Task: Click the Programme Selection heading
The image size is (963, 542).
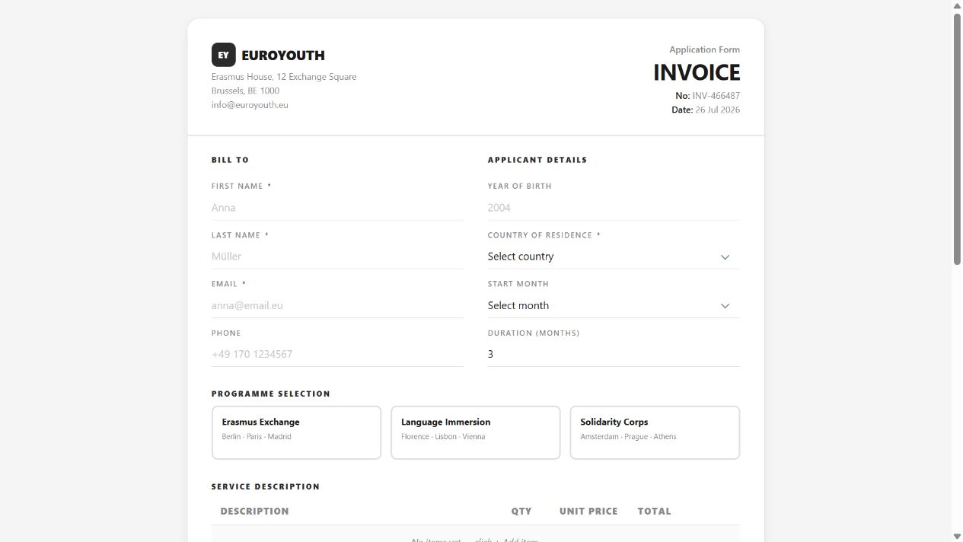Action: click(x=271, y=394)
